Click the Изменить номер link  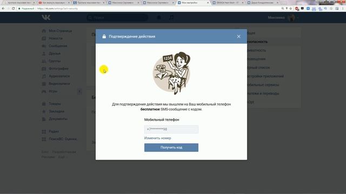(x=157, y=138)
